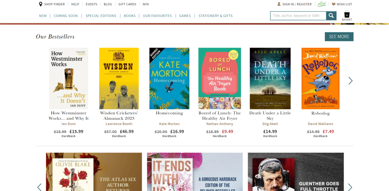Open the Waterstones Plus logo link
Image resolution: width=389 pixels, height=191 pixels.
click(x=322, y=4)
